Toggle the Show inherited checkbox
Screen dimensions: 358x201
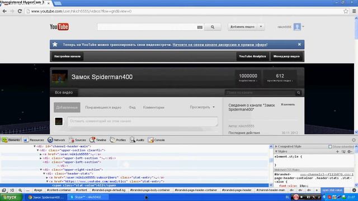[x=330, y=146]
